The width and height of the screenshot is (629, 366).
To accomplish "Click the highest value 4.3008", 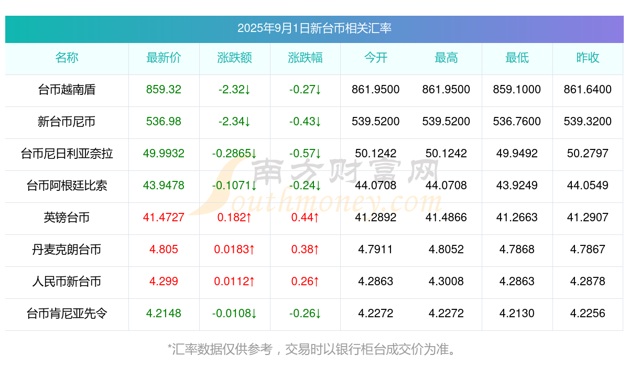I will (446, 282).
